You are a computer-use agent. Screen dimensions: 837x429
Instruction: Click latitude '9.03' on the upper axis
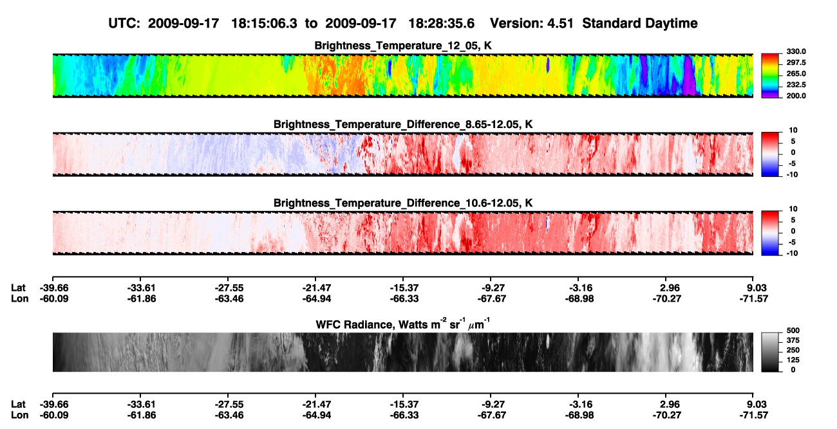[754, 288]
